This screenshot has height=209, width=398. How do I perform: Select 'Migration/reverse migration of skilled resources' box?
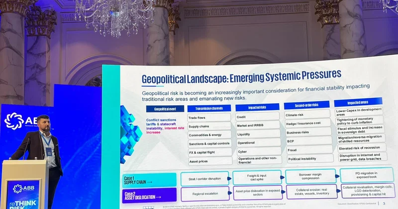(361, 139)
